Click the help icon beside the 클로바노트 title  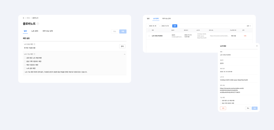38,24
